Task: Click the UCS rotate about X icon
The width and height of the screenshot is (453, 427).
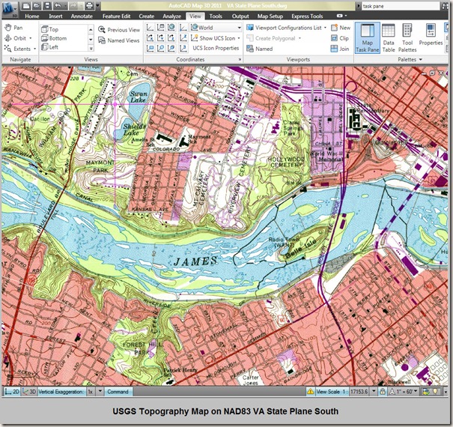Action: click(x=150, y=38)
